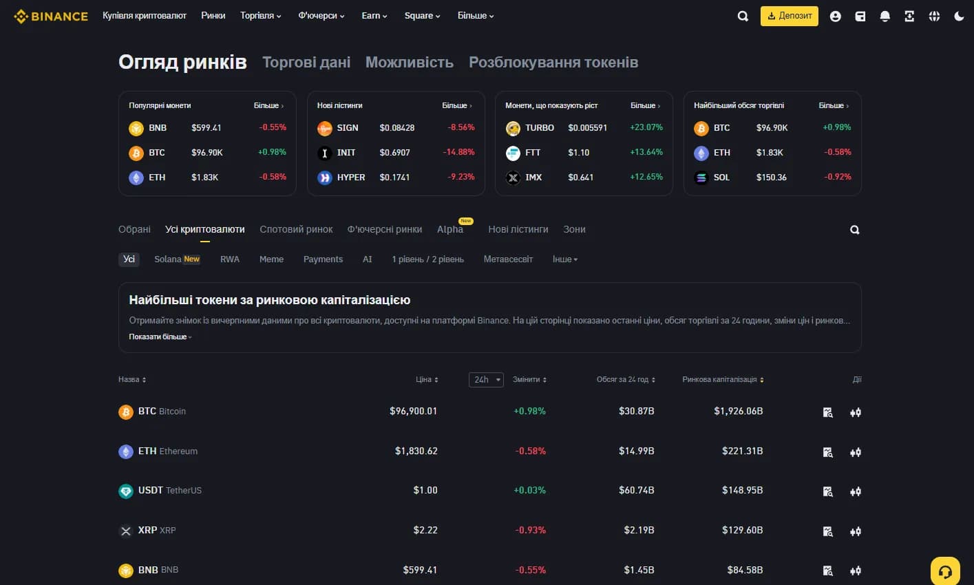Filter by Solana category

pos(177,259)
